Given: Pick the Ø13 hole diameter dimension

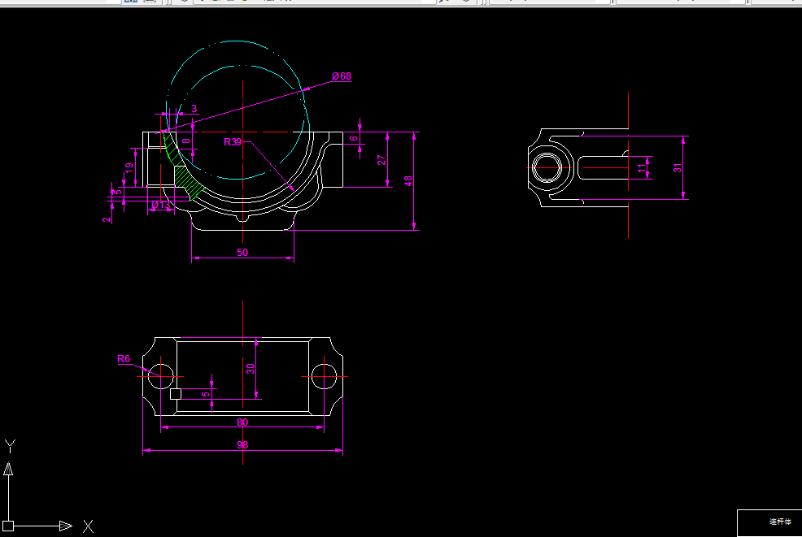Looking at the screenshot, I should pos(160,205).
